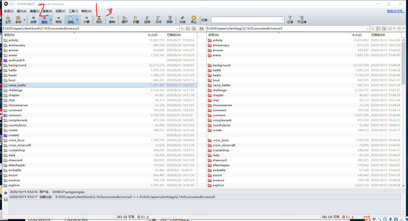The width and height of the screenshot is (408, 221).
Task: Expand the left path history dropdown
Action: point(177,28)
